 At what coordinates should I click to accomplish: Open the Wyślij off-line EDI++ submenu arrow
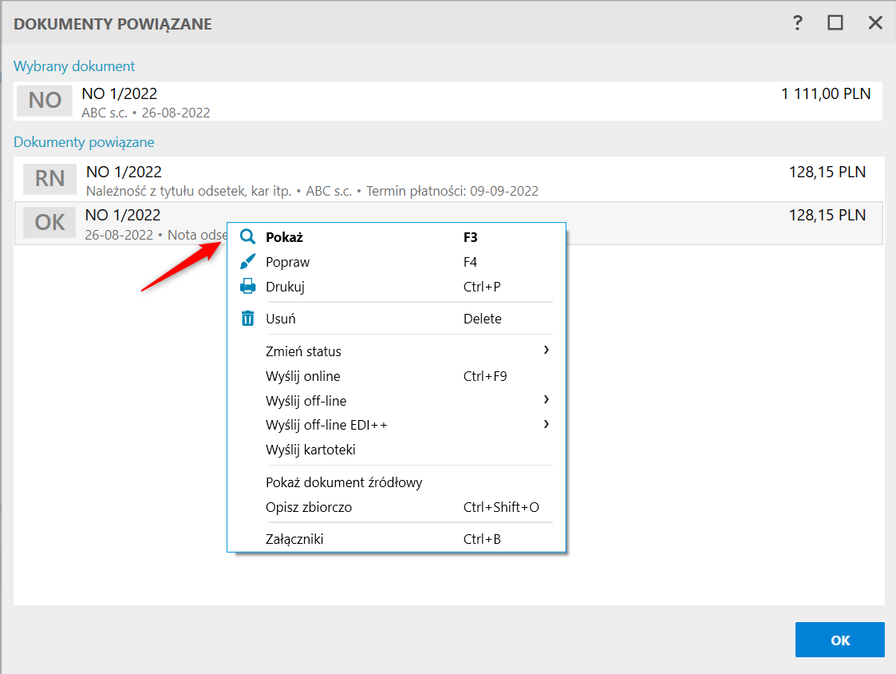pyautogui.click(x=546, y=425)
